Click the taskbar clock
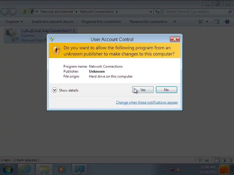Image resolution: width=234 pixels, height=175 pixels. click(x=208, y=169)
